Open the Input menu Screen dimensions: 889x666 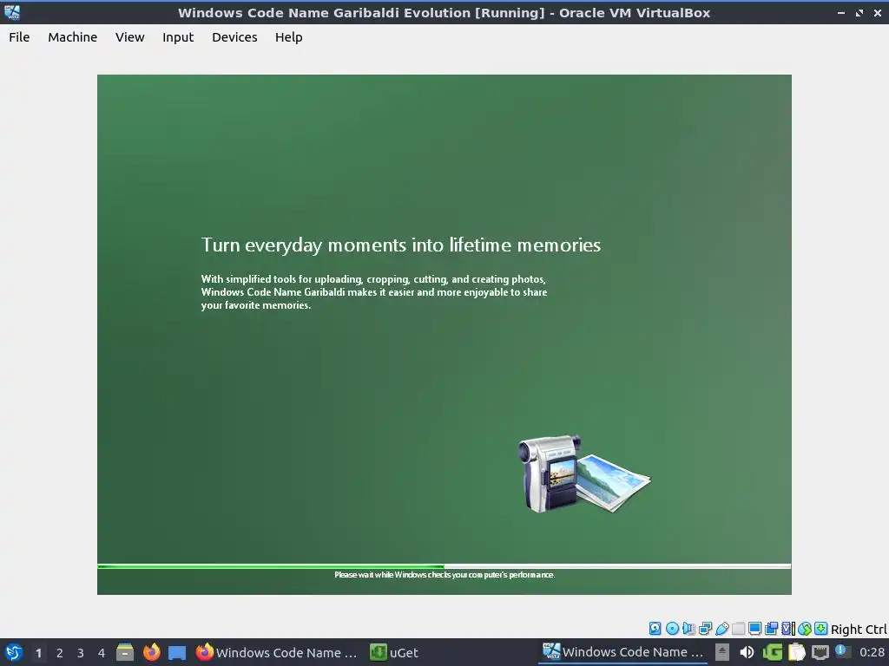(x=178, y=37)
